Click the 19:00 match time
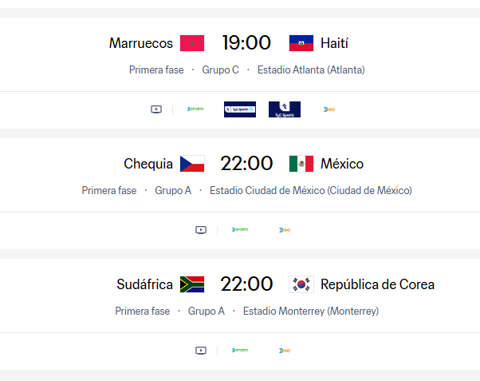The image size is (480, 381). click(246, 42)
